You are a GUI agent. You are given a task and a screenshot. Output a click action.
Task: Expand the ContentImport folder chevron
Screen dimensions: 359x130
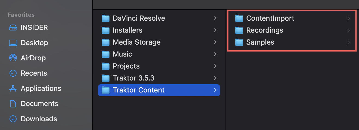coord(349,18)
